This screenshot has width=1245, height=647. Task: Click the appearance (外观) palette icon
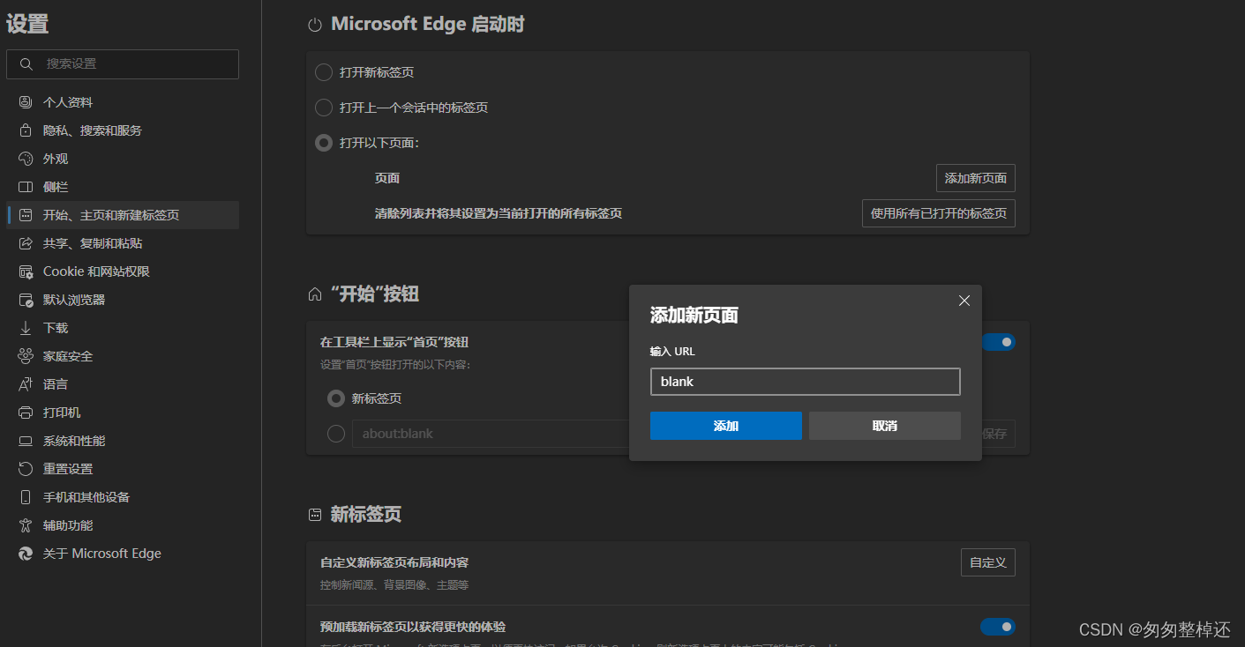(x=26, y=159)
